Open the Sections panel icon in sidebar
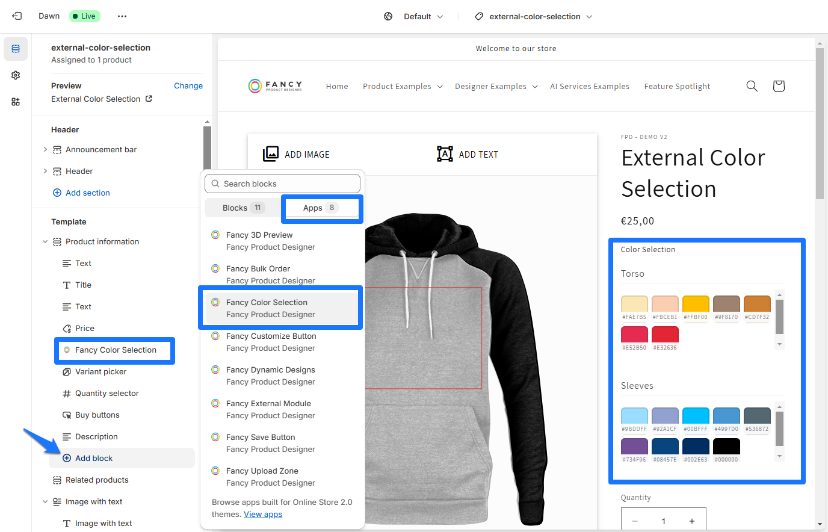The height and width of the screenshot is (532, 828). [x=16, y=49]
